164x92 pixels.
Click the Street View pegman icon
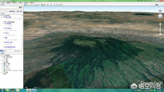160,21
